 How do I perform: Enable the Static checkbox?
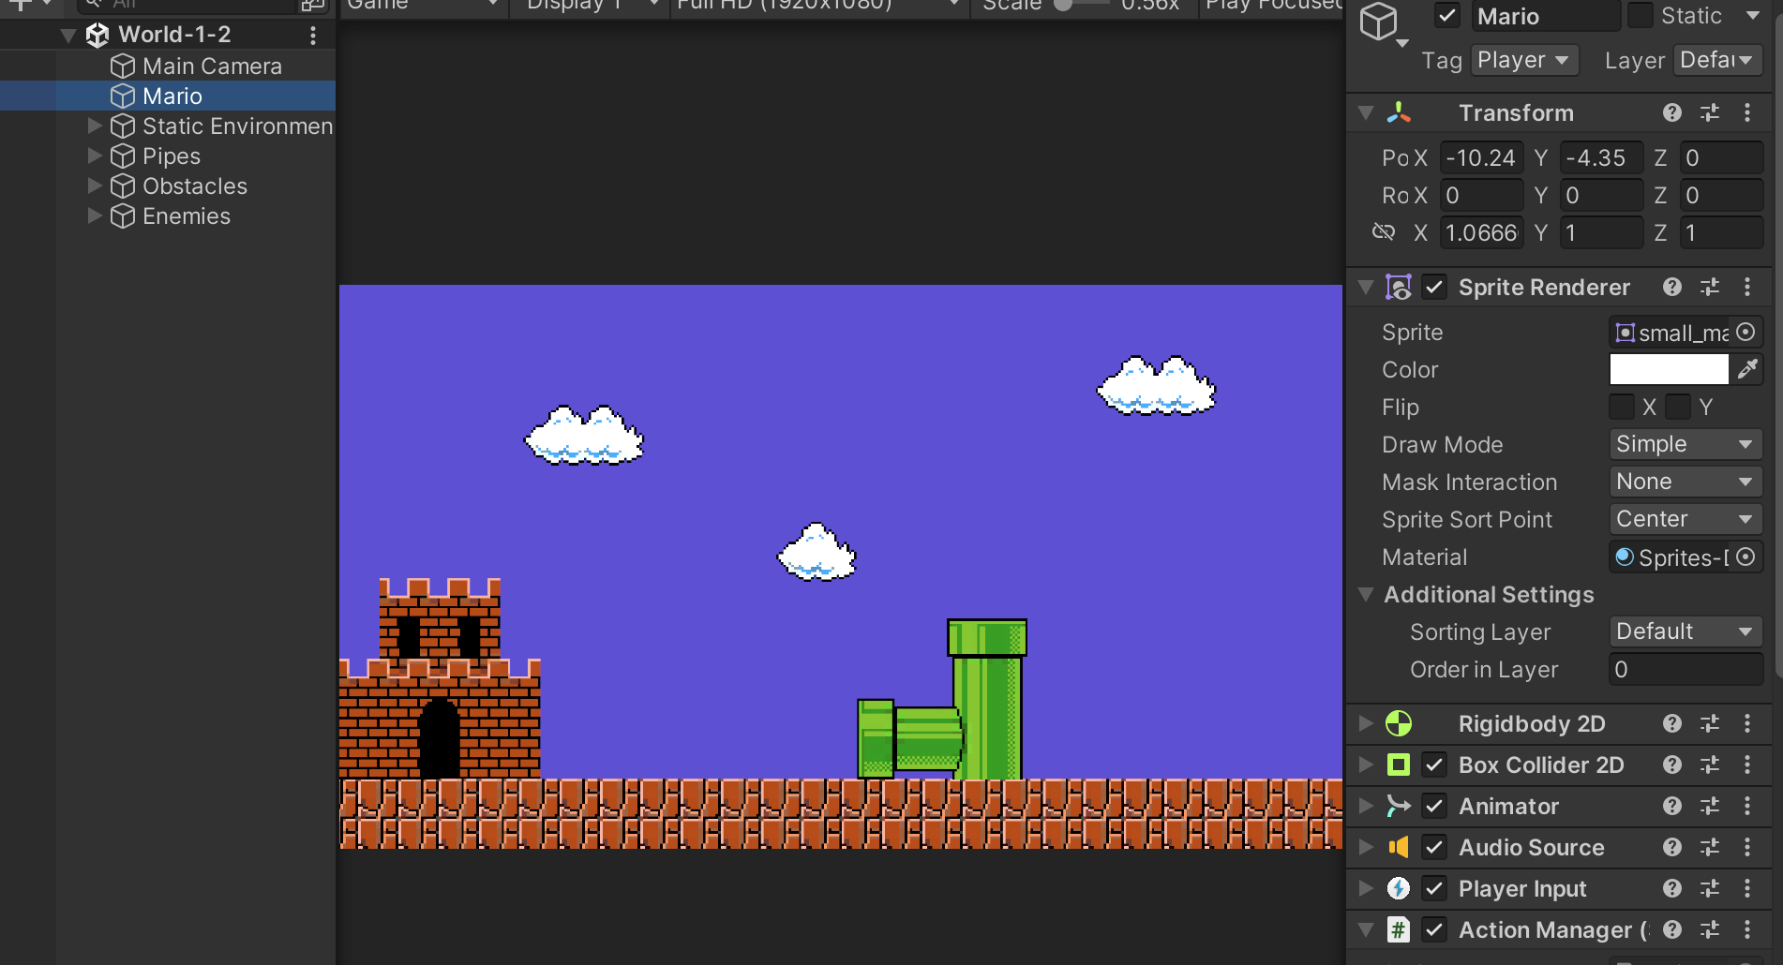[x=1641, y=15]
